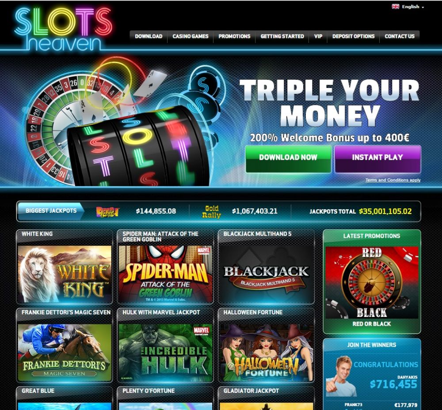Go to the Promotions menu
Viewport: 442px width, 410px height.
tap(234, 36)
